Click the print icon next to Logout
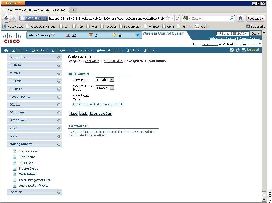 click(x=244, y=50)
